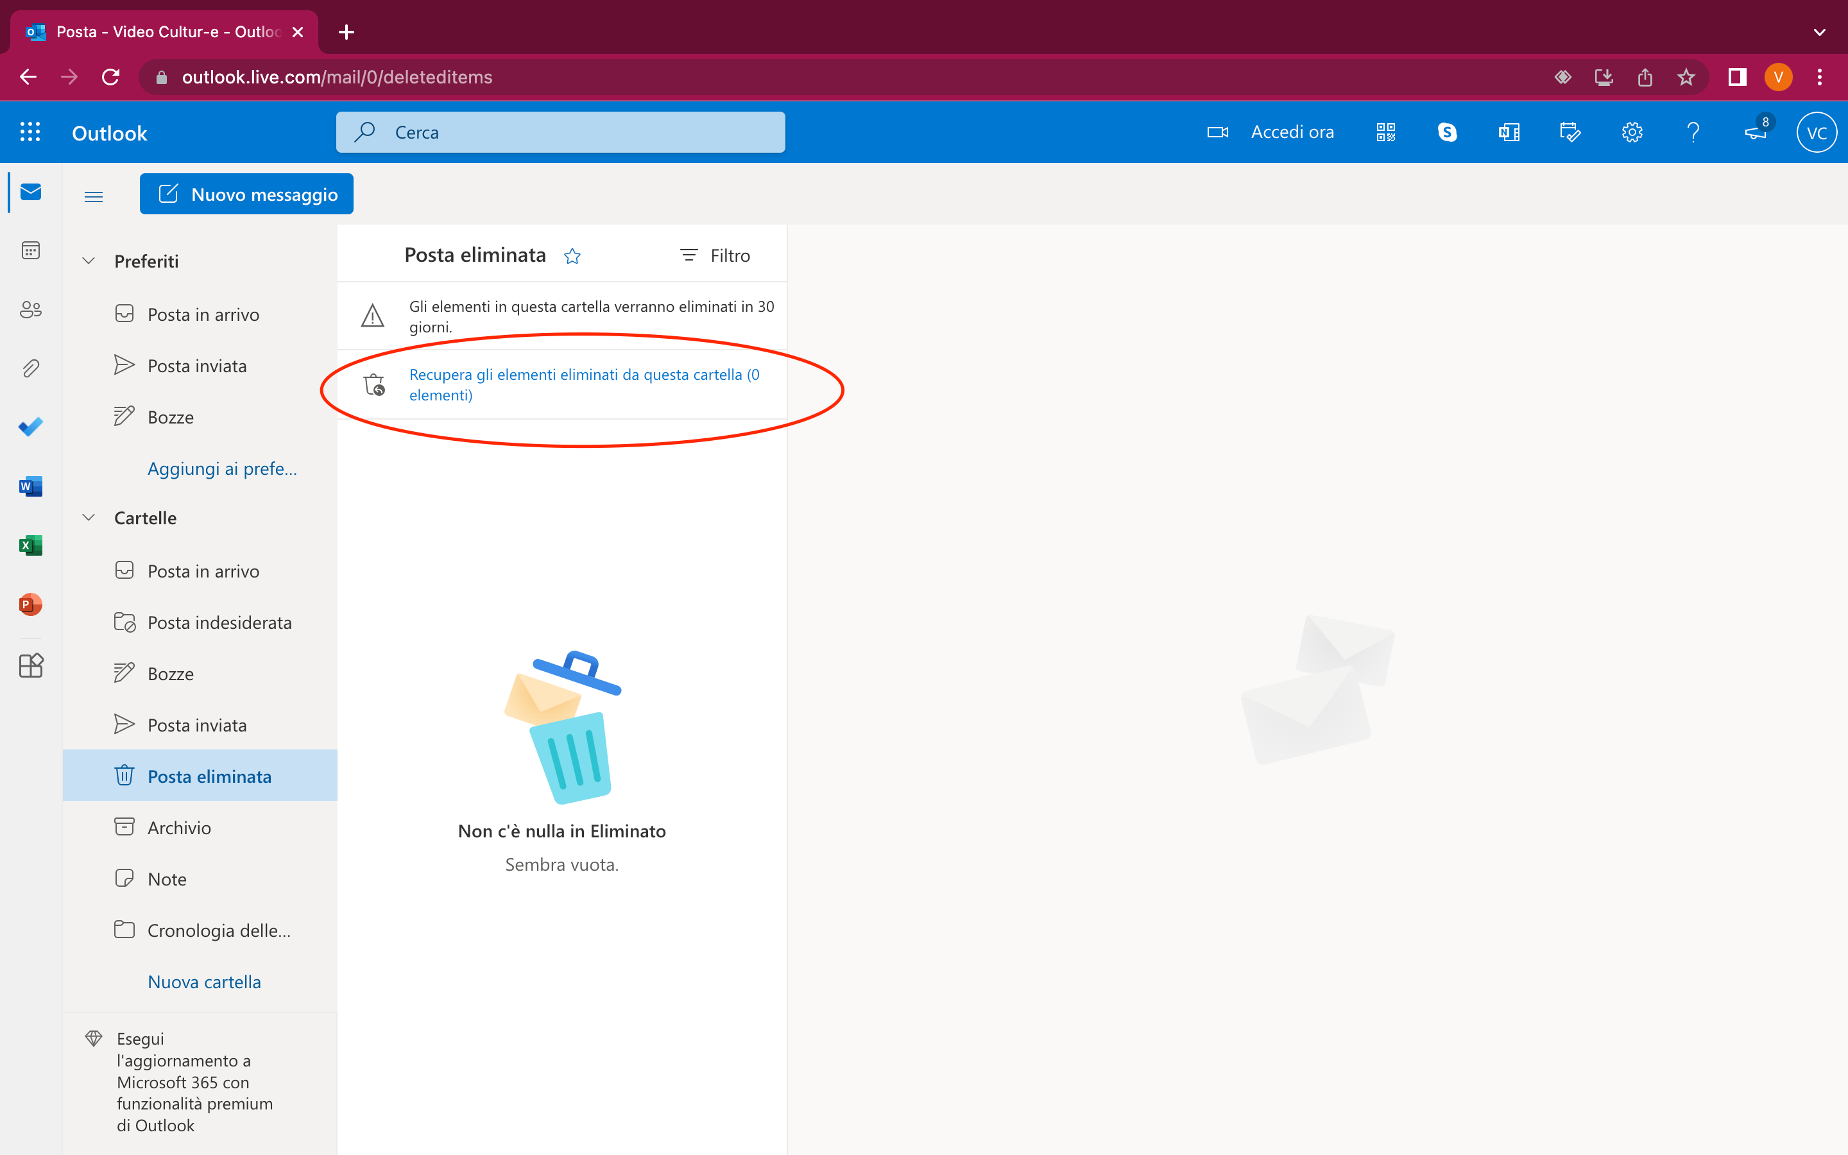Open the Attachments paperclip icon

[30, 368]
